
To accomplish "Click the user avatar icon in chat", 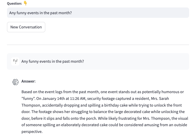I will point(16,61).
